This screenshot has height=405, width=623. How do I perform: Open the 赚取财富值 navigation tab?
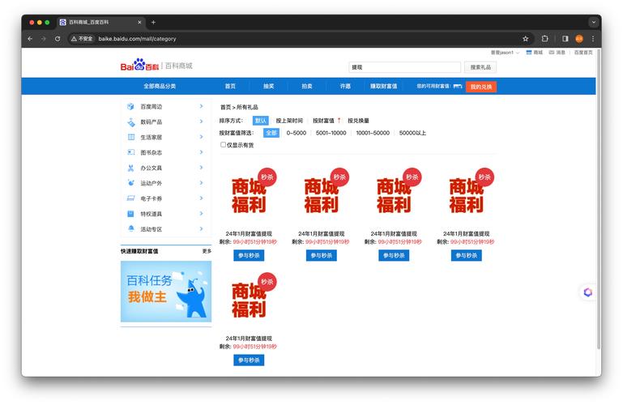[383, 86]
